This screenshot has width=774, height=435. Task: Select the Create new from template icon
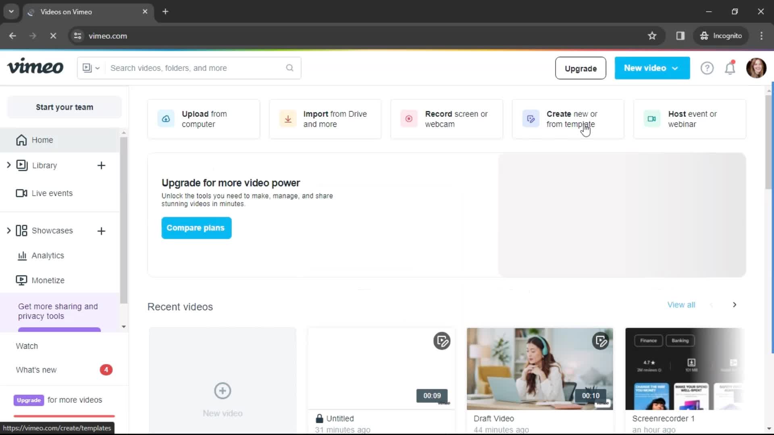click(x=531, y=118)
